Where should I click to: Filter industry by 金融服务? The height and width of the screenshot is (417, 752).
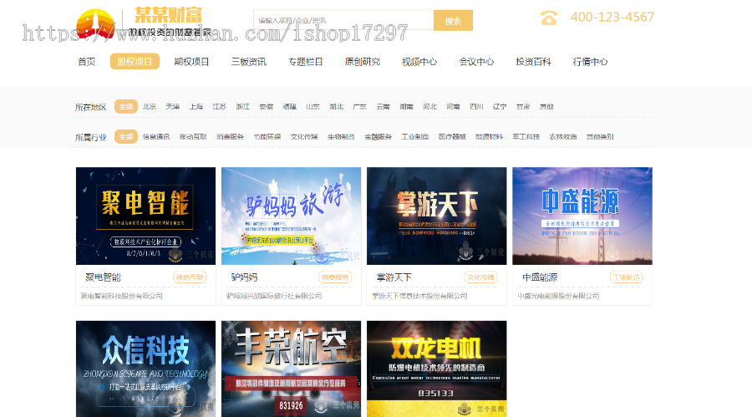tap(378, 137)
